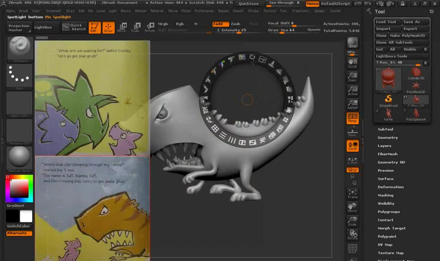Click the Projection Master button
The width and height of the screenshot is (440, 261).
point(19,28)
